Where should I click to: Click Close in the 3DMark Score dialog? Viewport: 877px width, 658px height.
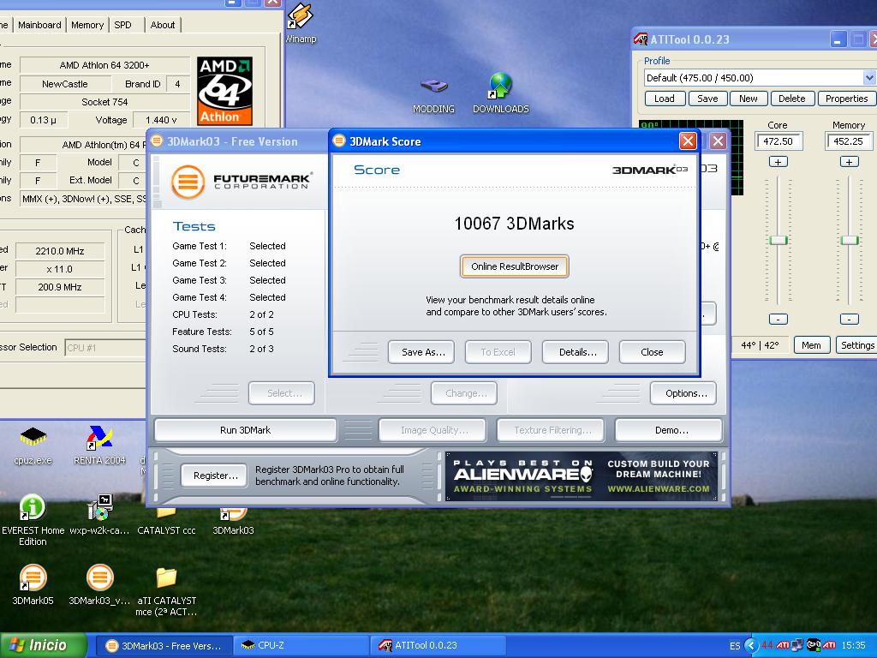tap(652, 352)
